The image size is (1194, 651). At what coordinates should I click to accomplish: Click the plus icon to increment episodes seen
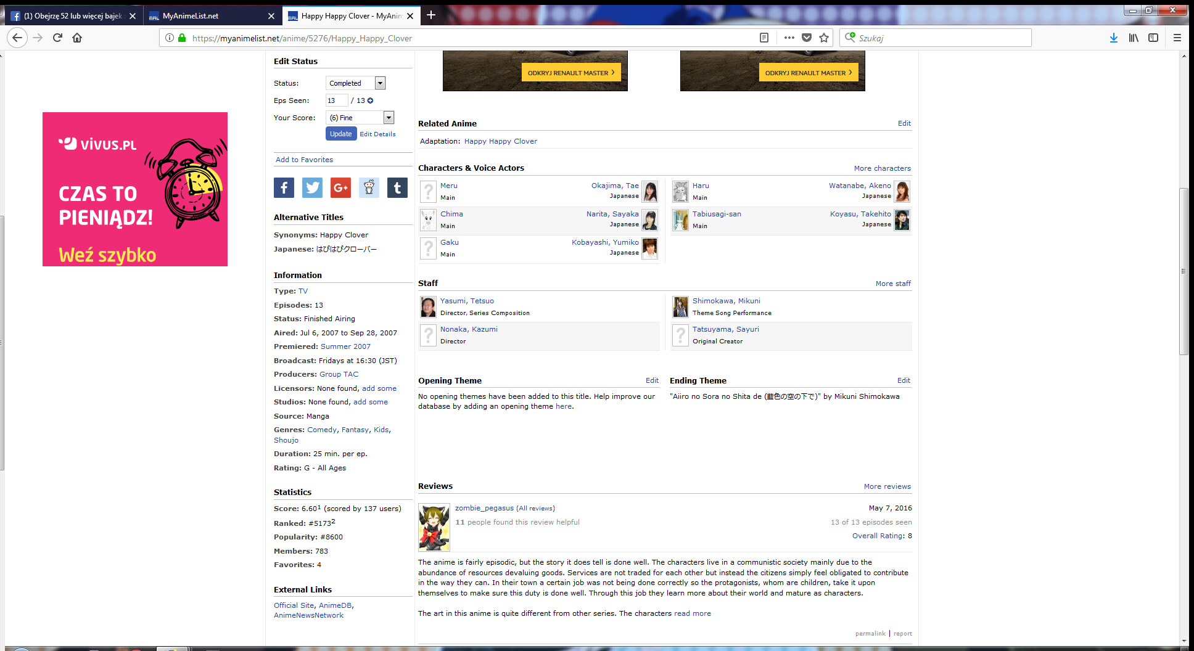[x=371, y=100]
